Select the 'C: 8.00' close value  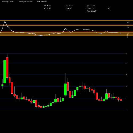point(48,9)
